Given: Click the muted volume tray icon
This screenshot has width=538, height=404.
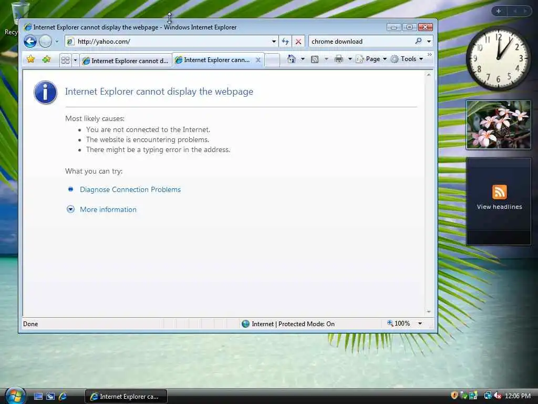Looking at the screenshot, I should pyautogui.click(x=498, y=396).
